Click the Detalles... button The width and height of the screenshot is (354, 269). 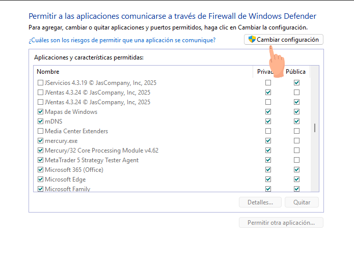pyautogui.click(x=260, y=202)
